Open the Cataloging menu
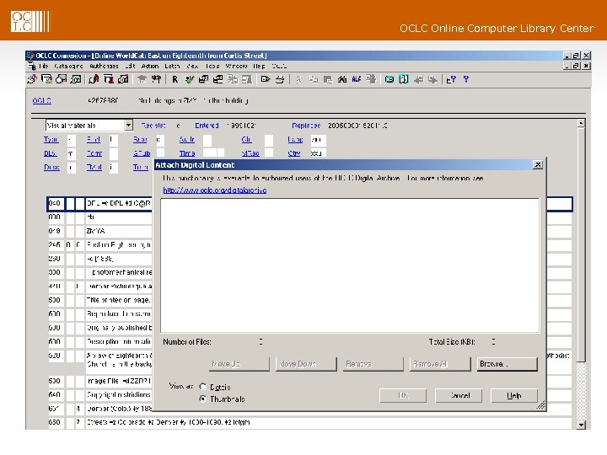The width and height of the screenshot is (607, 455). 68,67
